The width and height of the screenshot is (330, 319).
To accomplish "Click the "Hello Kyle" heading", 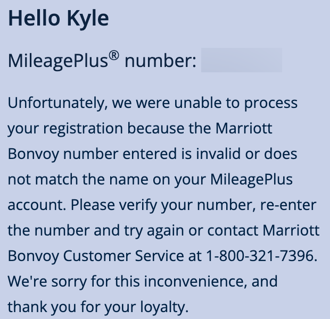I will point(59,19).
